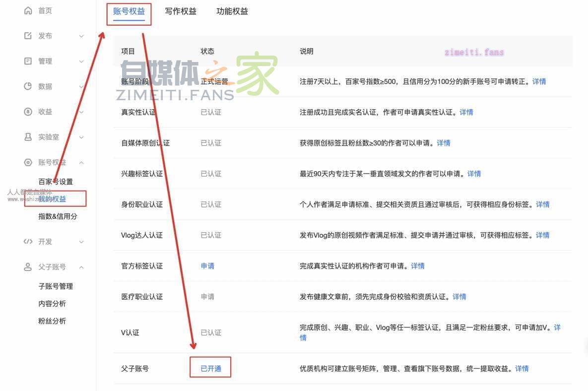Viewport: 588px width, 391px height.
Task: Click the 收益 earnings coin icon
Action: point(28,112)
